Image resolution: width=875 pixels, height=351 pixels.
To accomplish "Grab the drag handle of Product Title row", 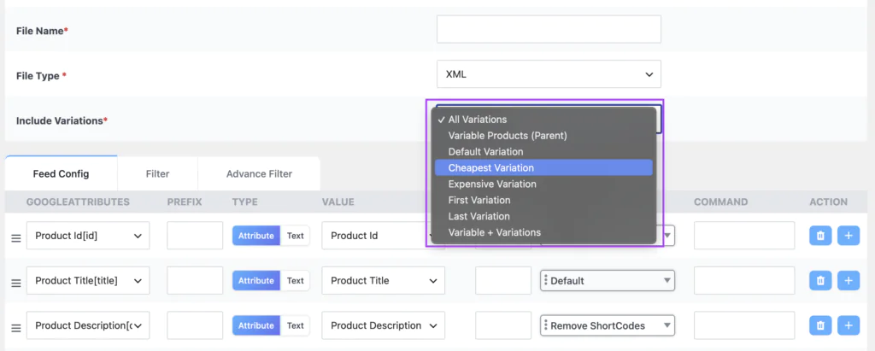I will pyautogui.click(x=16, y=284).
